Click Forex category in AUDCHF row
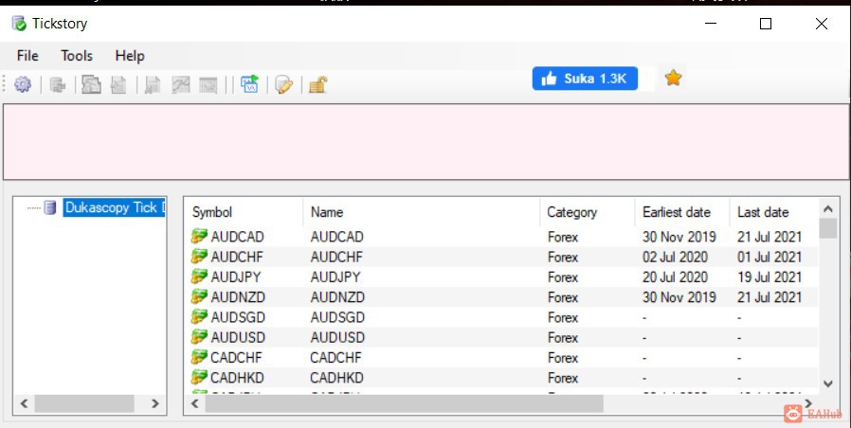Image resolution: width=851 pixels, height=428 pixels. [x=563, y=258]
